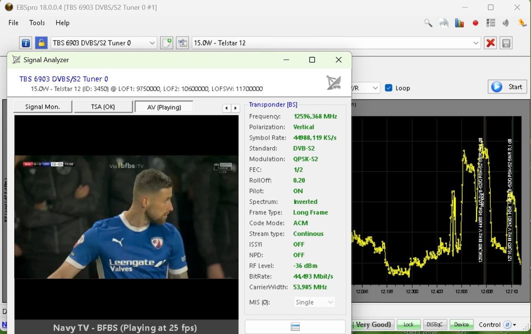The image size is (531, 334).
Task: Switch to the Signal Mon. tab
Action: click(43, 107)
